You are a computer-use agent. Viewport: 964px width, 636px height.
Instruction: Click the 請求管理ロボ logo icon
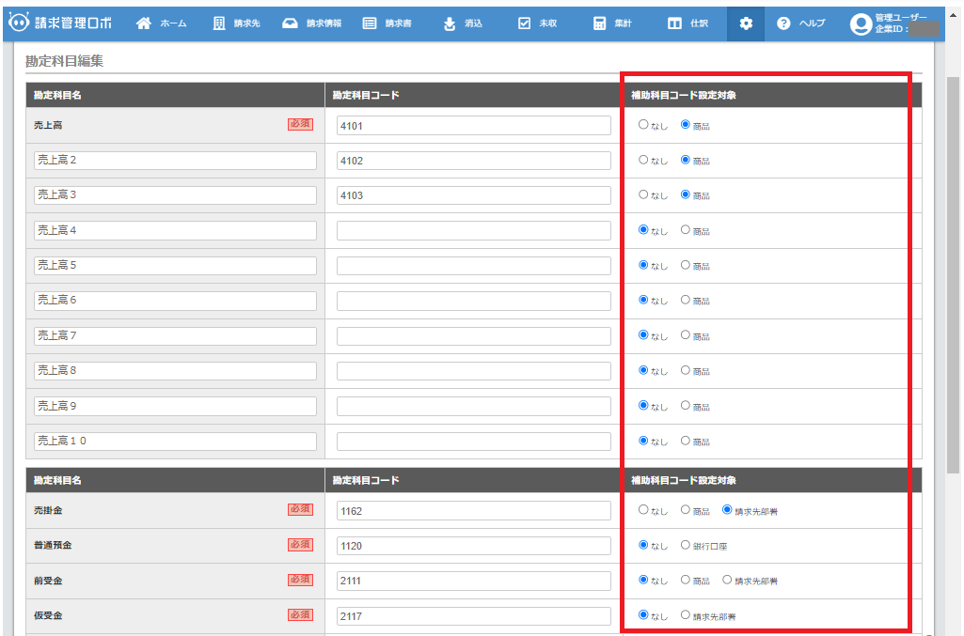18,23
